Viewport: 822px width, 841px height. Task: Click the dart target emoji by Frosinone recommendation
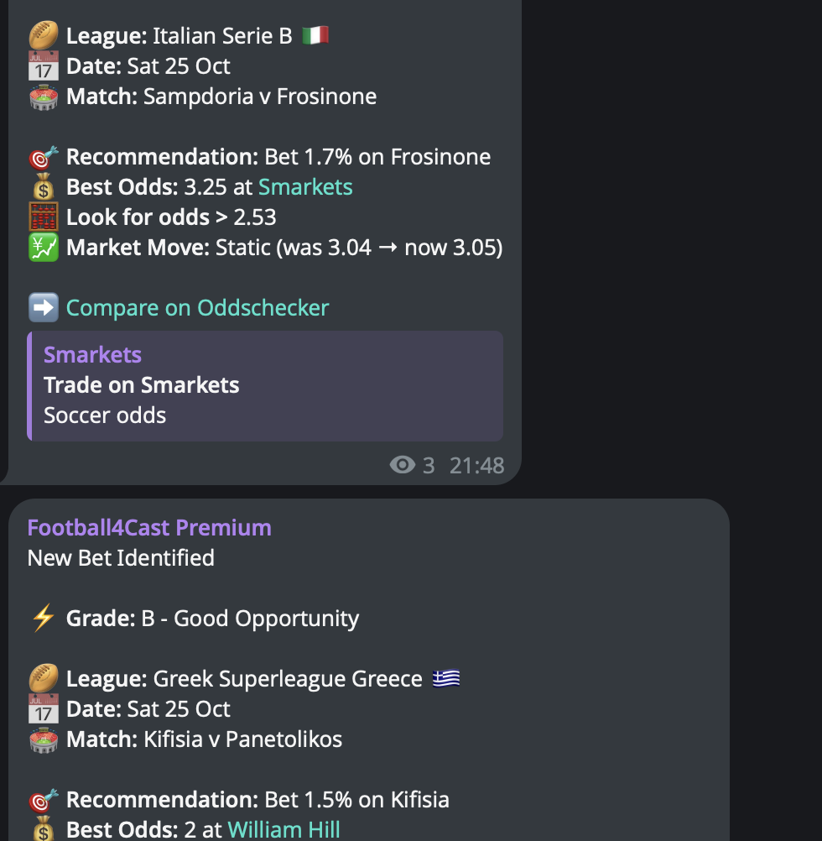43,157
